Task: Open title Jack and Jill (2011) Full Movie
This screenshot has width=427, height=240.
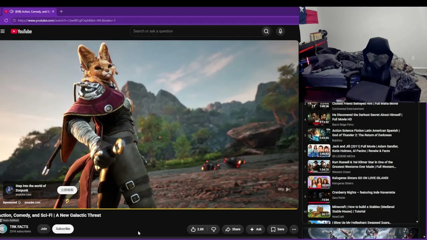Action: click(x=365, y=149)
